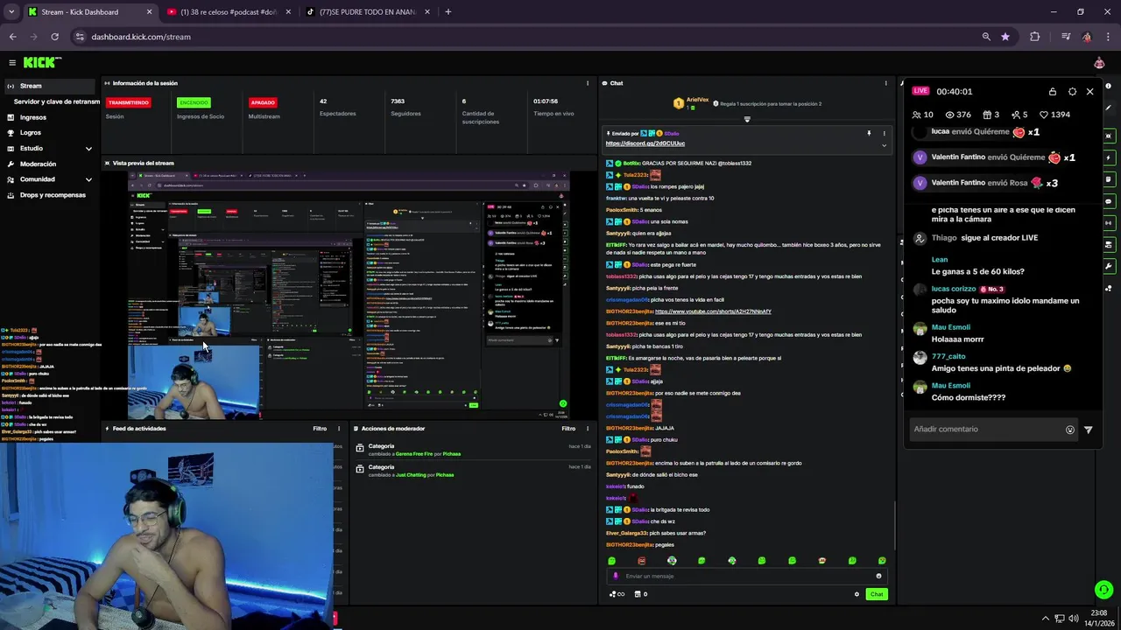This screenshot has width=1121, height=630.
Task: Open Servidor y clave de retransmisión
Action: pos(57,101)
